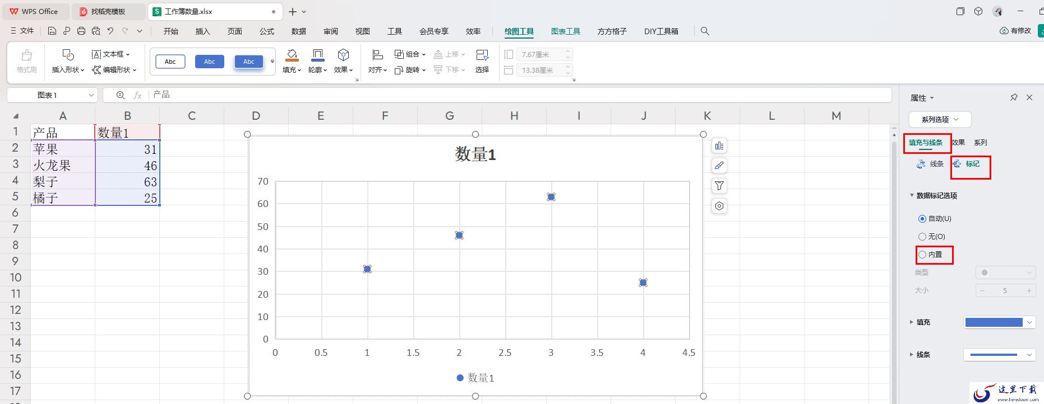Click the print icon
The height and width of the screenshot is (404, 1044).
click(x=81, y=31)
